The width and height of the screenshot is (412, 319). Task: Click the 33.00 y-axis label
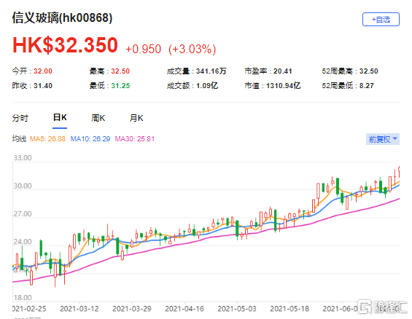tap(23, 158)
